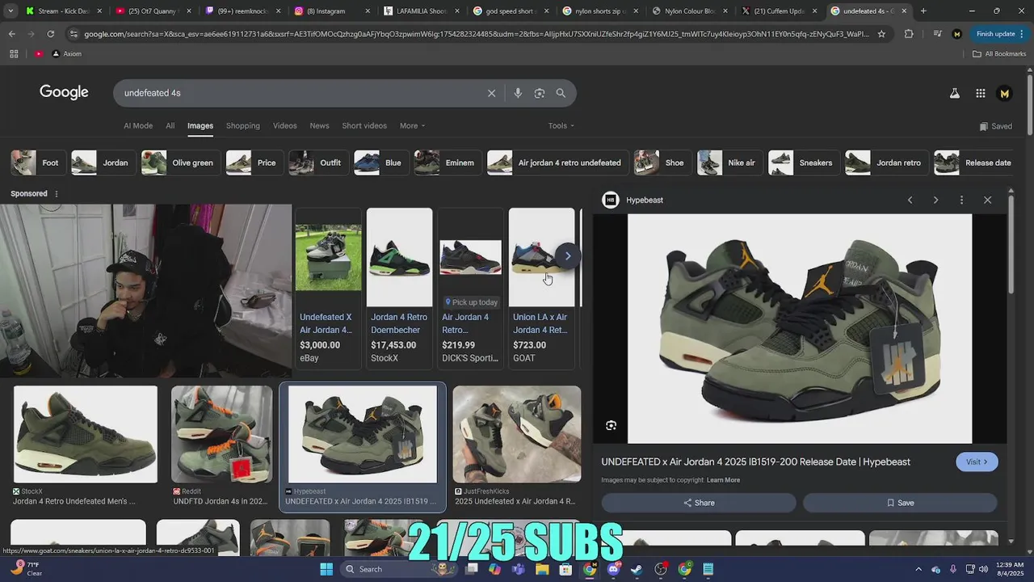This screenshot has width=1034, height=582.
Task: Open the taskbar weather widget 71°F Clear
Action: [27, 569]
